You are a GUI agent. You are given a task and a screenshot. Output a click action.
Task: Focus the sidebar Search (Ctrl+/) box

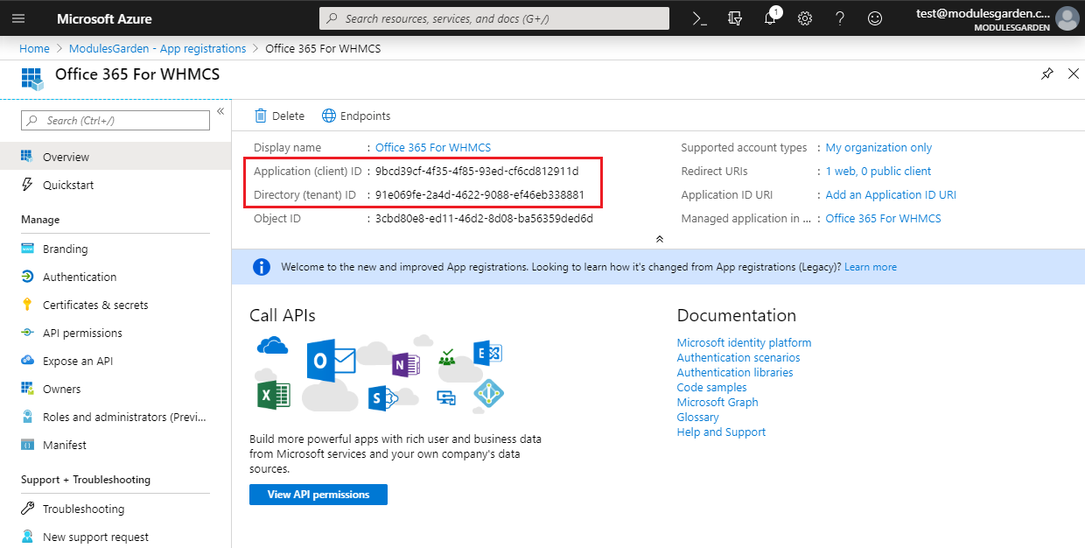click(115, 121)
